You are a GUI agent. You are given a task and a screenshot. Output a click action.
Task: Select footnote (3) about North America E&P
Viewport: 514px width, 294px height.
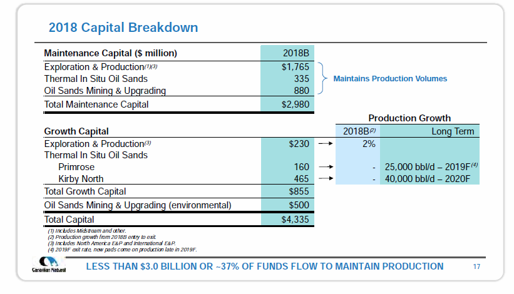[x=112, y=243]
